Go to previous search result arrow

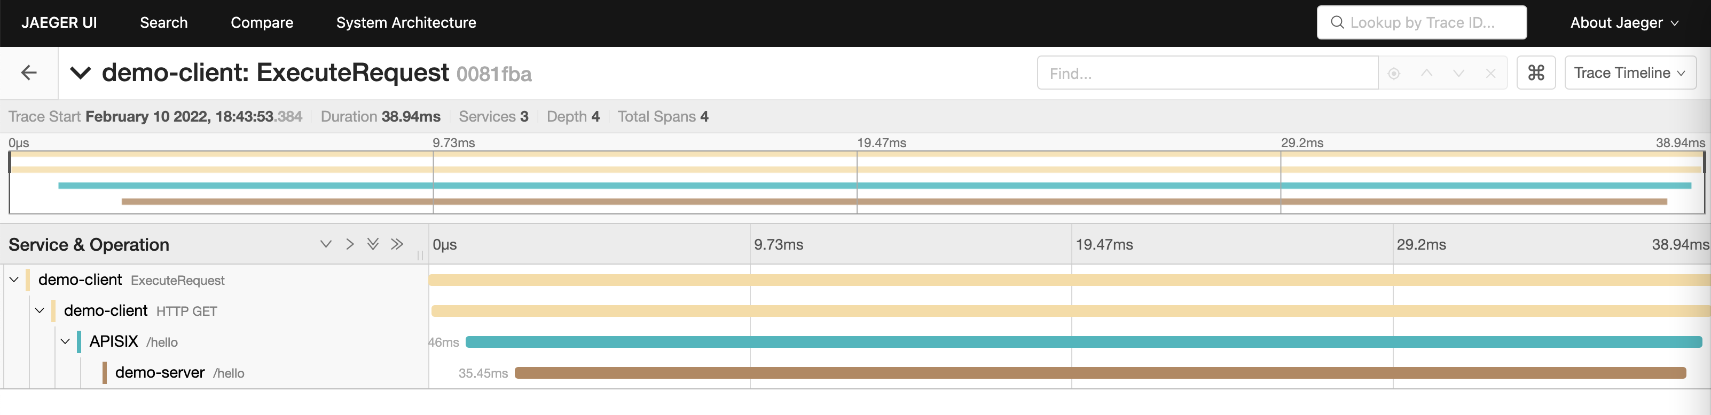pos(1426,74)
